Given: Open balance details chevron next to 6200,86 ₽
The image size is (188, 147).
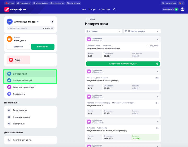Looking at the screenshot, I should 28,41.
